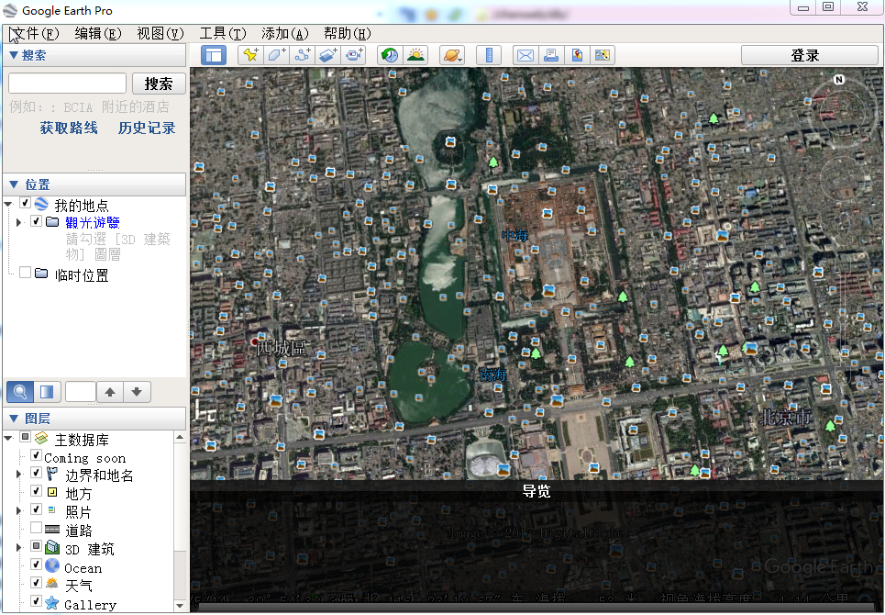Screen dimensions: 885x615
Task: Toggle the 我的地点 checkbox
Action: [25, 203]
